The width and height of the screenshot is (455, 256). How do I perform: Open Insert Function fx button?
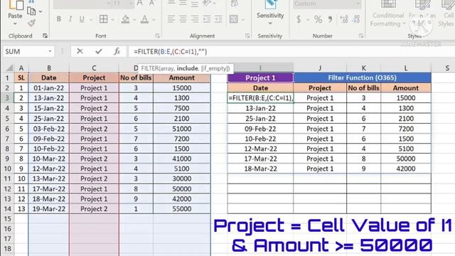point(117,51)
